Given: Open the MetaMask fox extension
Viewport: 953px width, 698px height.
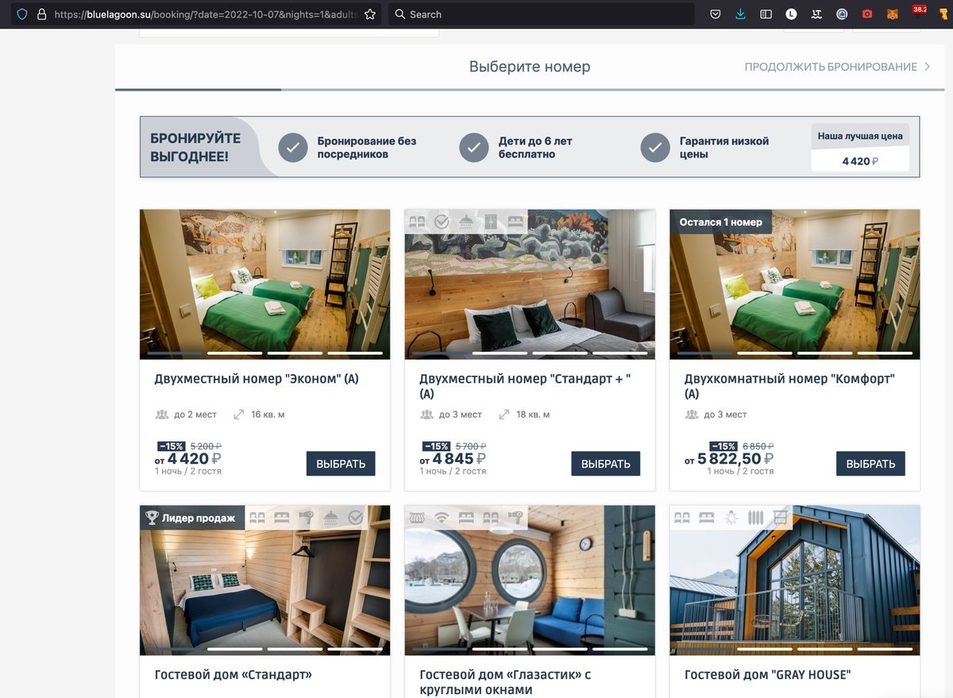Looking at the screenshot, I should (893, 14).
